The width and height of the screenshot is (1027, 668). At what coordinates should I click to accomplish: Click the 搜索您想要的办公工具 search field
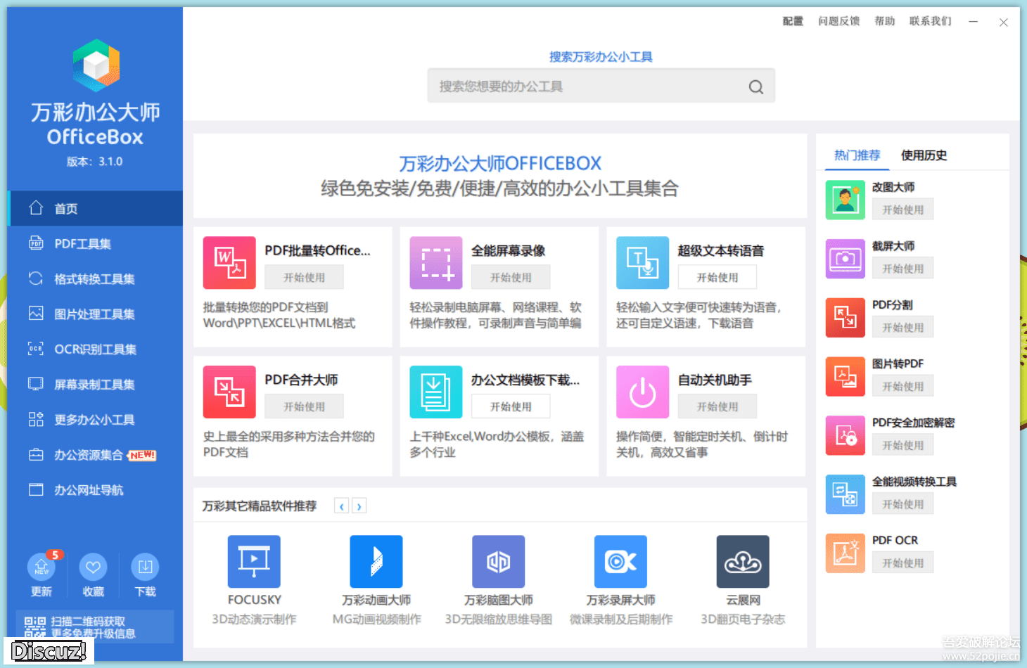[601, 86]
